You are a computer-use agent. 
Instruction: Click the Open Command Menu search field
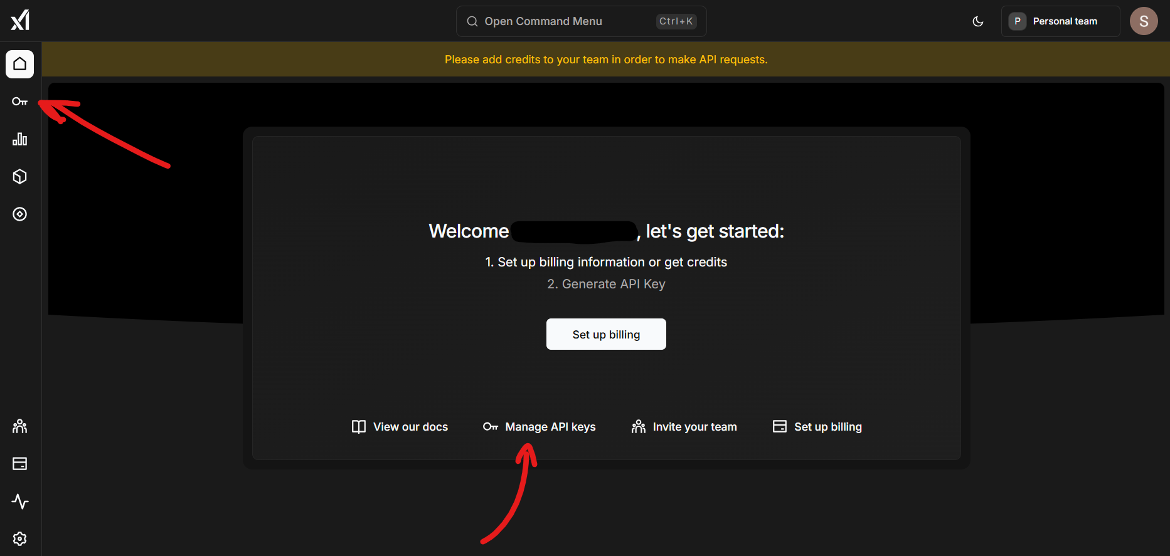pos(581,21)
